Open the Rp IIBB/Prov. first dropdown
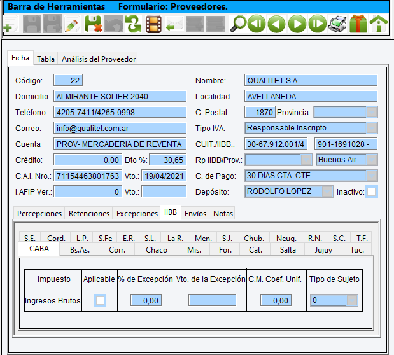 click(306, 160)
